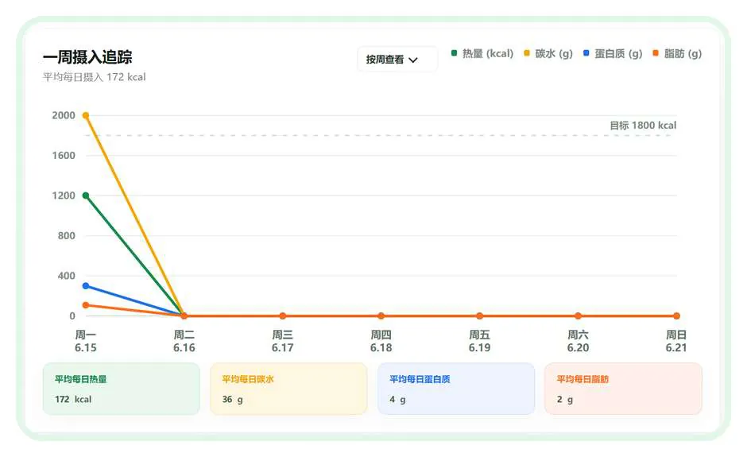Open the 平均每日脂肪 summary card

pyautogui.click(x=623, y=389)
